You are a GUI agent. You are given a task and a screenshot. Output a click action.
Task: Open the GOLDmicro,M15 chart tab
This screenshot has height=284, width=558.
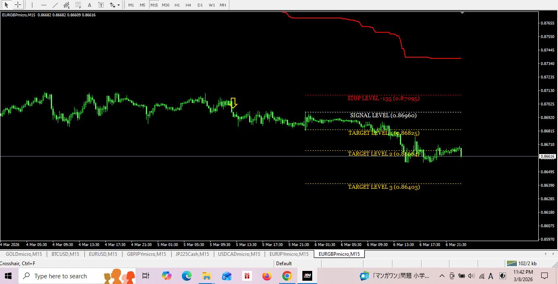[24, 254]
